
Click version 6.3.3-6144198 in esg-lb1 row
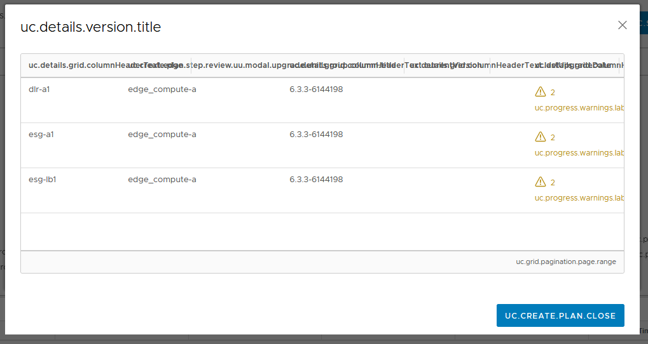click(x=316, y=180)
